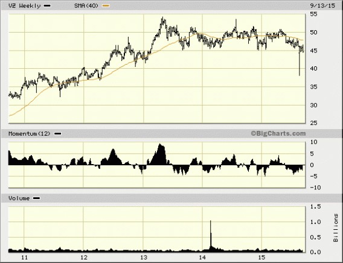
Task: Click the BigCharts.com watermark link
Action: click(278, 133)
